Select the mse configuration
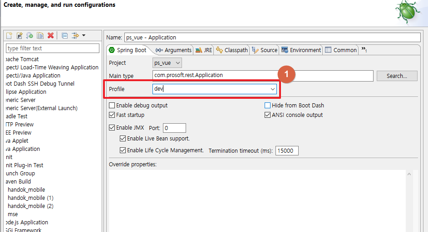Viewport: 428px width, 232px height. [x=13, y=214]
